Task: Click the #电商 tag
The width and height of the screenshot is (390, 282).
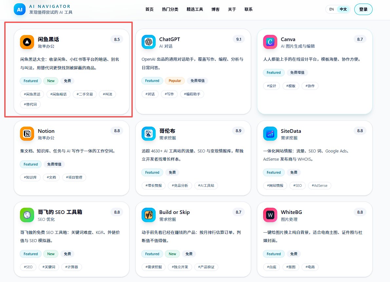Action: tap(310, 267)
